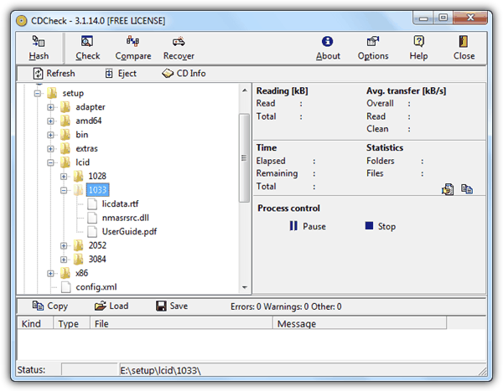
Task: Collapse the lcid folder
Action: [50, 162]
